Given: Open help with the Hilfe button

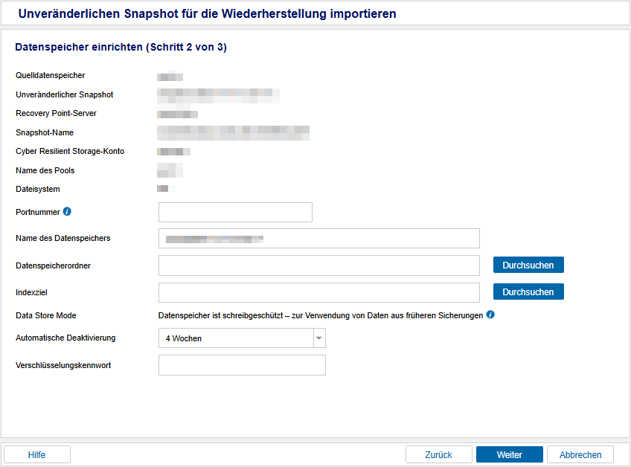Looking at the screenshot, I should click(37, 454).
